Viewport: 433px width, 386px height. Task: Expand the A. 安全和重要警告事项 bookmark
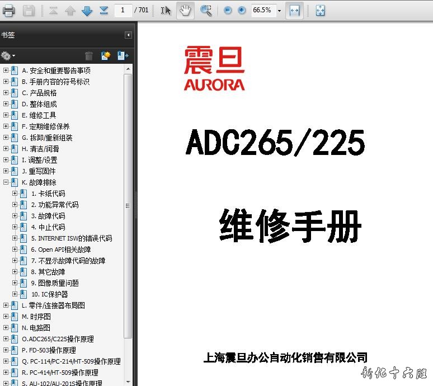[6, 70]
